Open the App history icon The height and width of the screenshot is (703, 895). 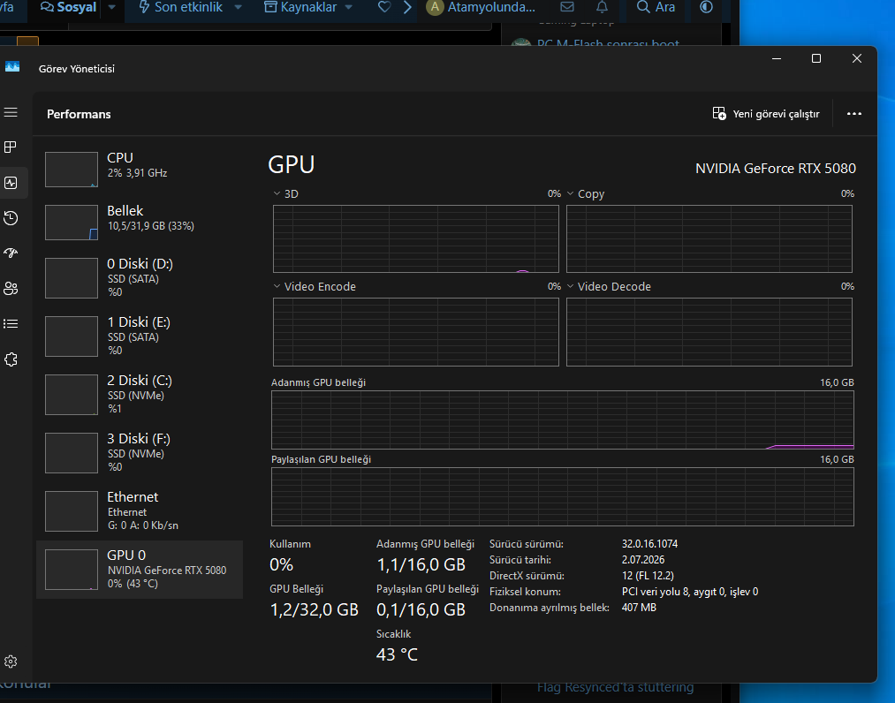pyautogui.click(x=11, y=218)
